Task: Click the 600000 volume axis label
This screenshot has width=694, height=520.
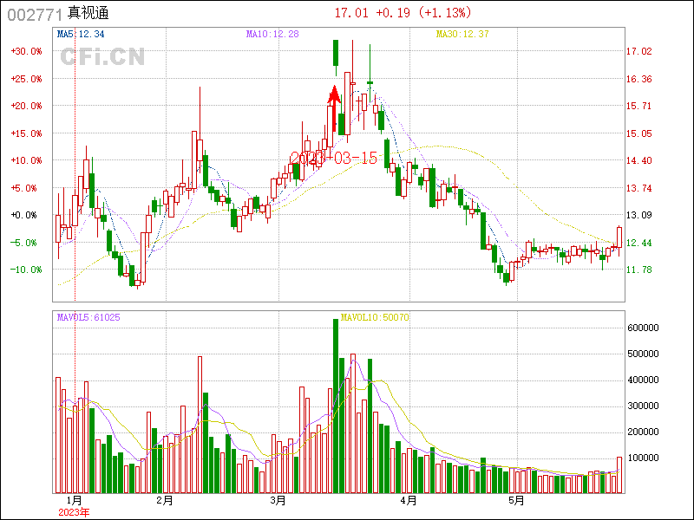Action: pos(649,328)
